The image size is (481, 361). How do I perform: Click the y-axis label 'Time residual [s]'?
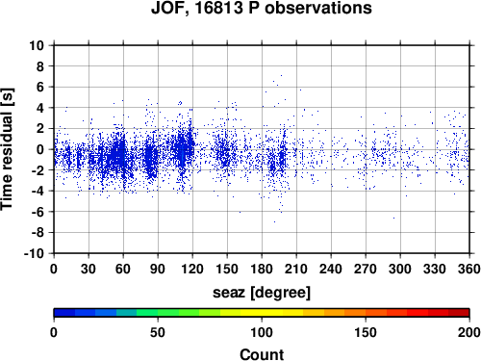tap(7, 149)
